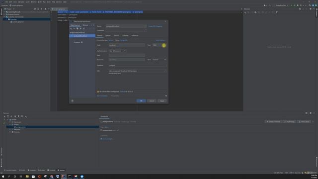
Task: Duplicate the selected data source
Action: click(x=78, y=29)
